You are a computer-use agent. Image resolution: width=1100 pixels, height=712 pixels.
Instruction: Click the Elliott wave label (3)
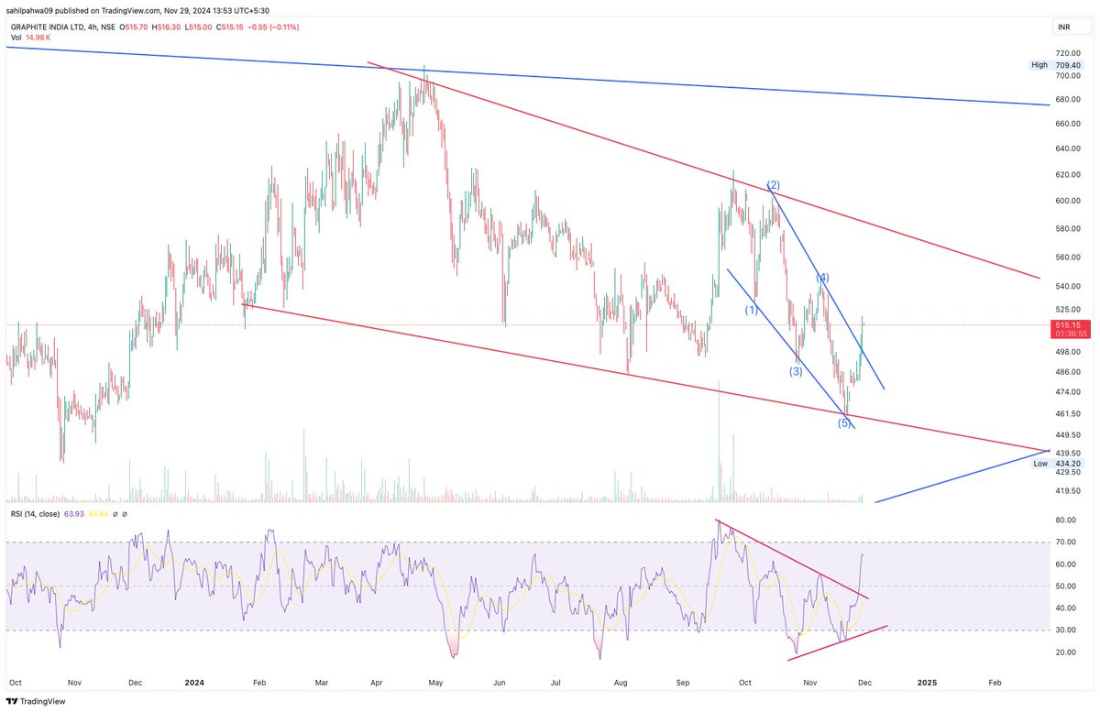coord(796,371)
